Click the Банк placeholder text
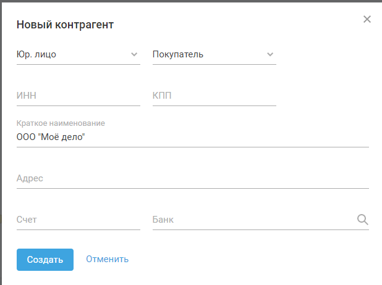The width and height of the screenshot is (382, 285). pyautogui.click(x=163, y=220)
